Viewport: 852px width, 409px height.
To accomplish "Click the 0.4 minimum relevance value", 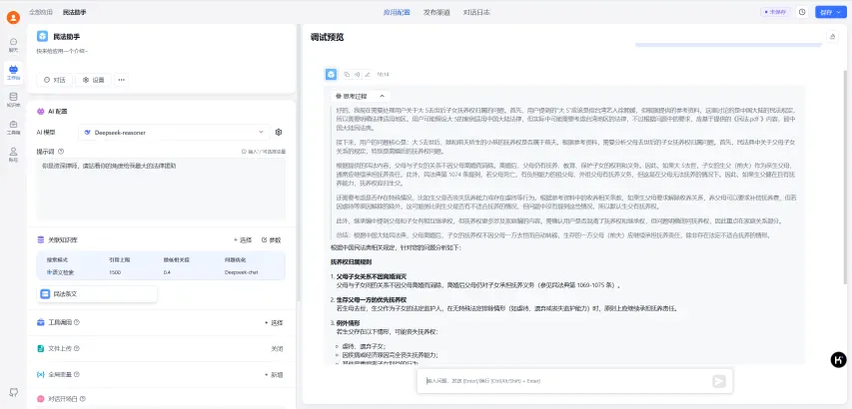I will (x=167, y=272).
